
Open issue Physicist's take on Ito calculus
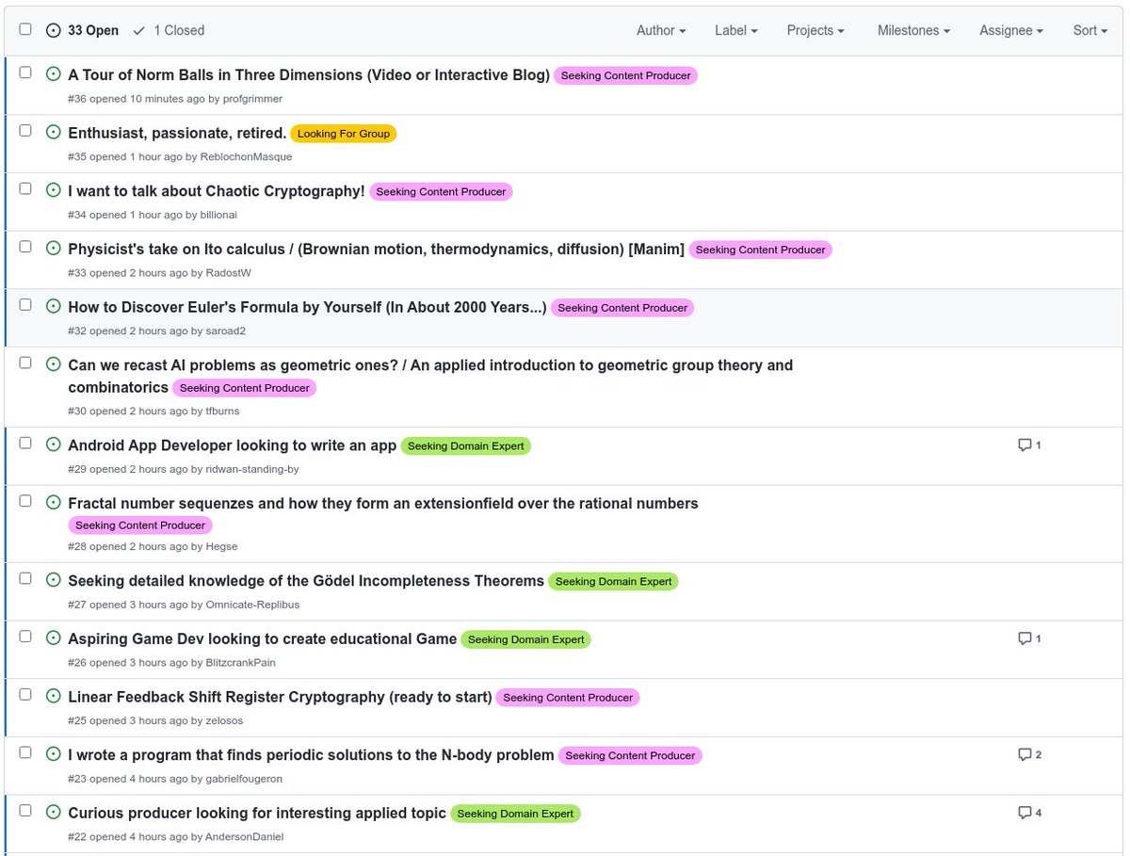pos(377,249)
